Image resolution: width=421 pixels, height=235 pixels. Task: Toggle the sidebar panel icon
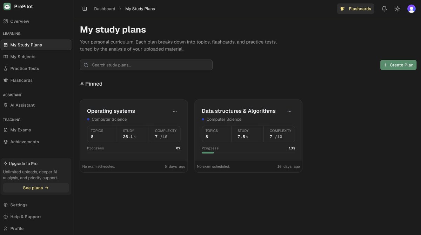point(85,9)
